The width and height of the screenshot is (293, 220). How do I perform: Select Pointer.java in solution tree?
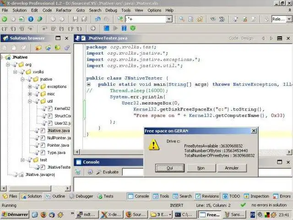[x=58, y=145]
